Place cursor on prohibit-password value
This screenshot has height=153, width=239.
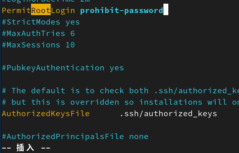(x=122, y=11)
